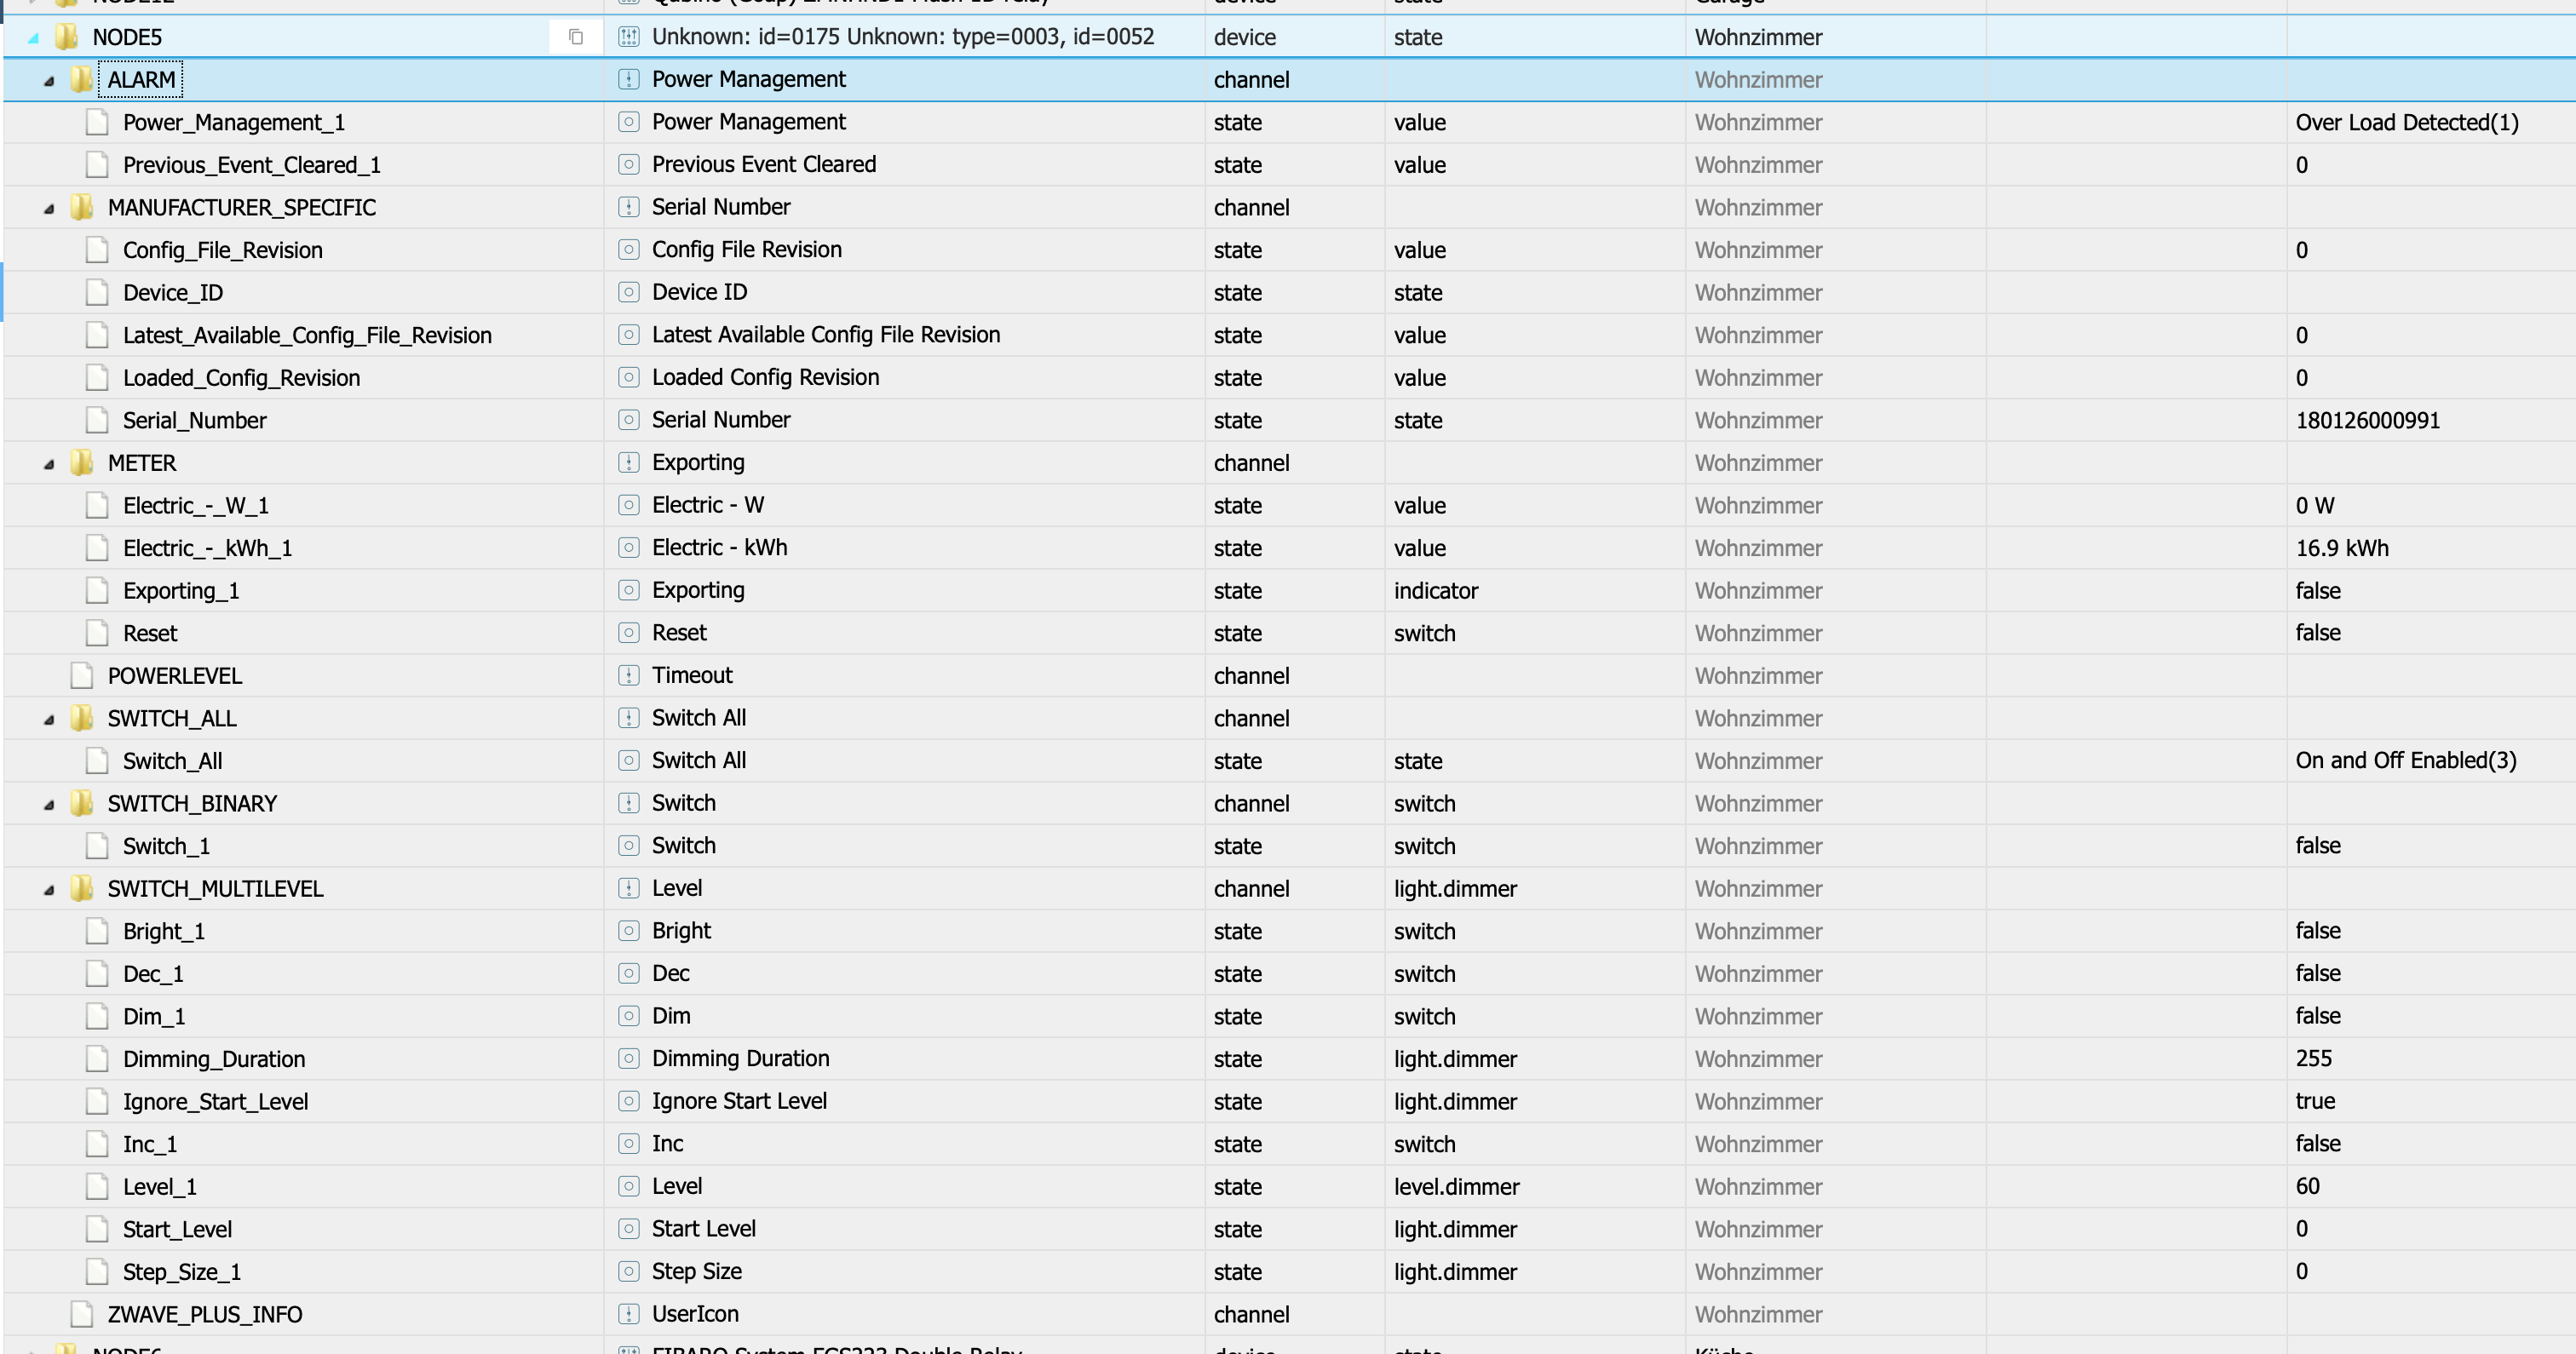Select the ZWAVE_PLUS_INFO channel item
Screen dimensions: 2576x1354
[x=204, y=1314]
